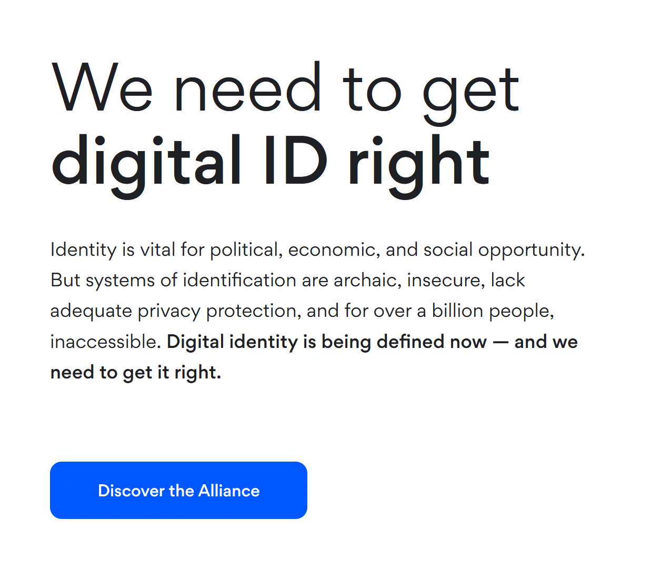Click the "We need to get" heading line

pos(285,89)
